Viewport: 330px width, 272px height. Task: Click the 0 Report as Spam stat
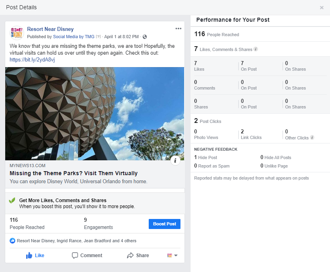coord(212,166)
